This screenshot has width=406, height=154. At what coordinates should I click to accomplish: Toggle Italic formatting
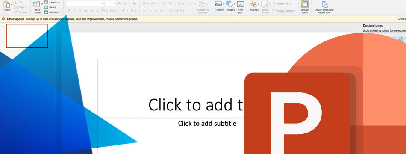click(74, 11)
